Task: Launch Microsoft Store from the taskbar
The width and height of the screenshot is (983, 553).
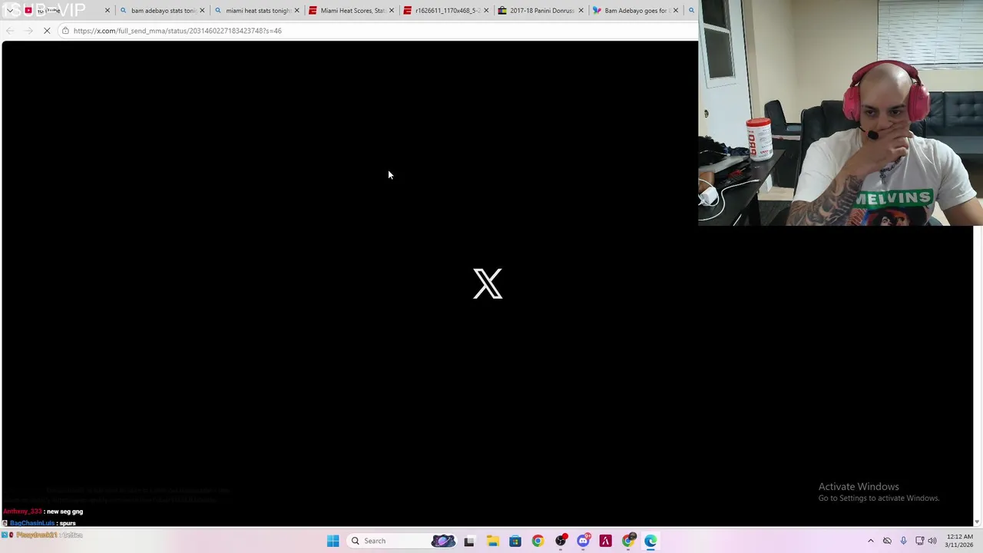Action: click(515, 541)
